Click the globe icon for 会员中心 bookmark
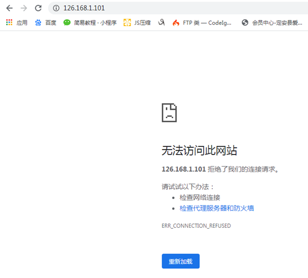 (x=245, y=22)
